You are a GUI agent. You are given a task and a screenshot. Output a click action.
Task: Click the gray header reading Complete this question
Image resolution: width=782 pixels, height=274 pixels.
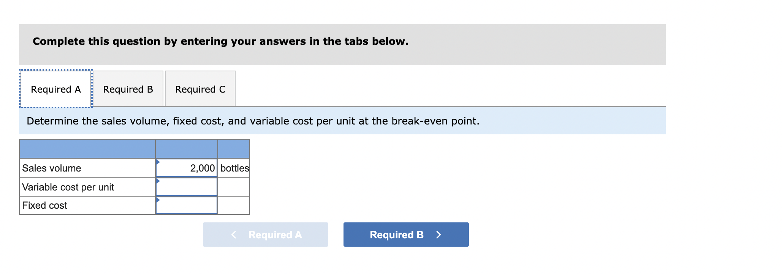tap(220, 41)
